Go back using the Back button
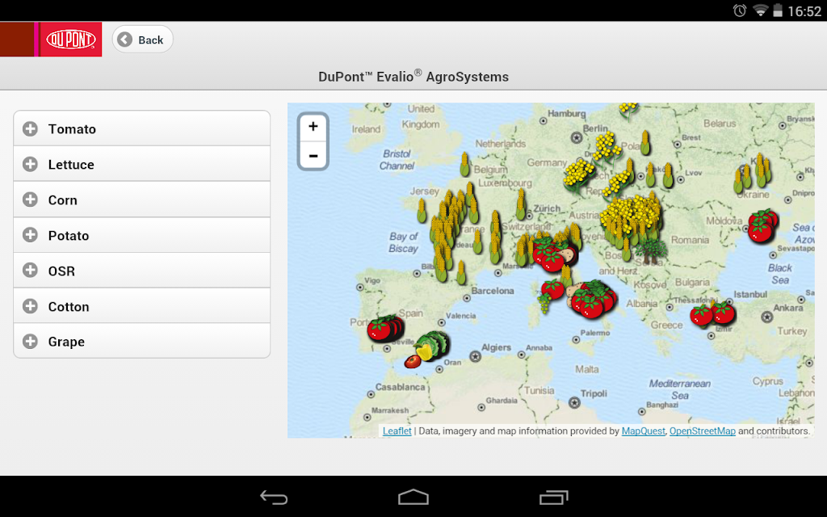 pos(142,40)
